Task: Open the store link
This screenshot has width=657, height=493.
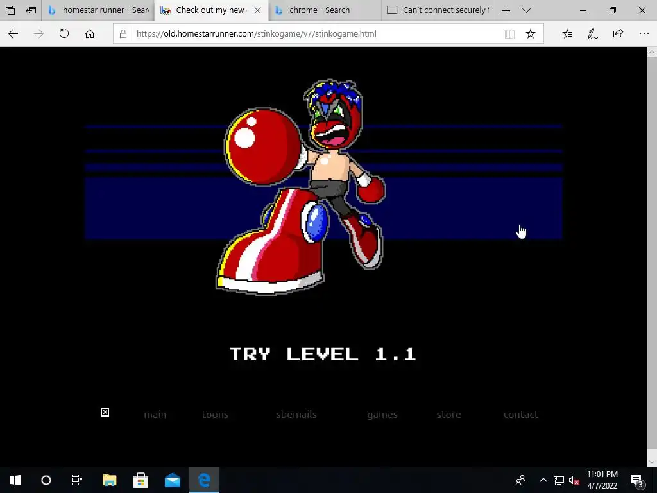Action: click(x=448, y=415)
